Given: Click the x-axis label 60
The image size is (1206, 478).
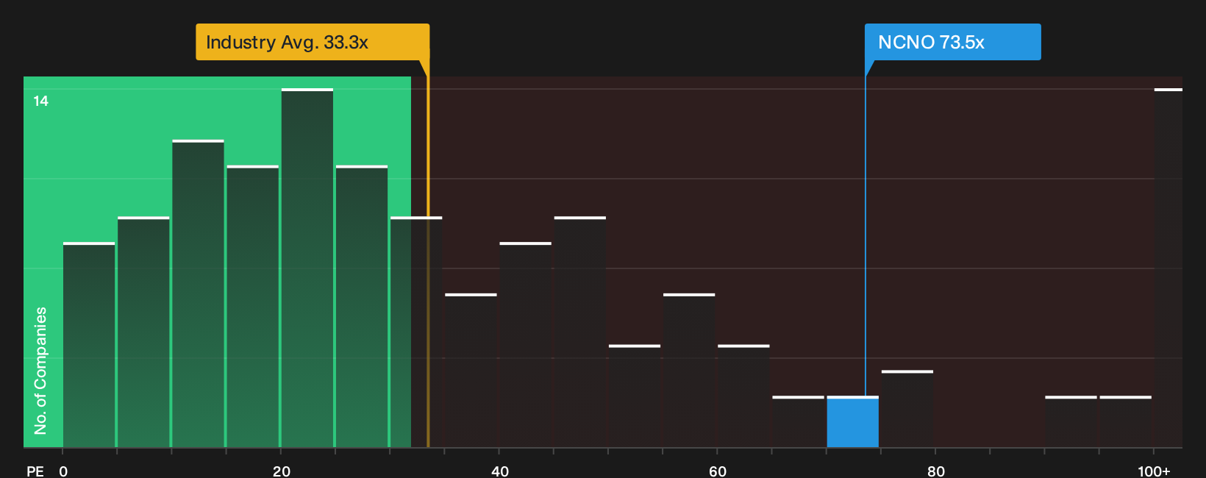Looking at the screenshot, I should 718,471.
